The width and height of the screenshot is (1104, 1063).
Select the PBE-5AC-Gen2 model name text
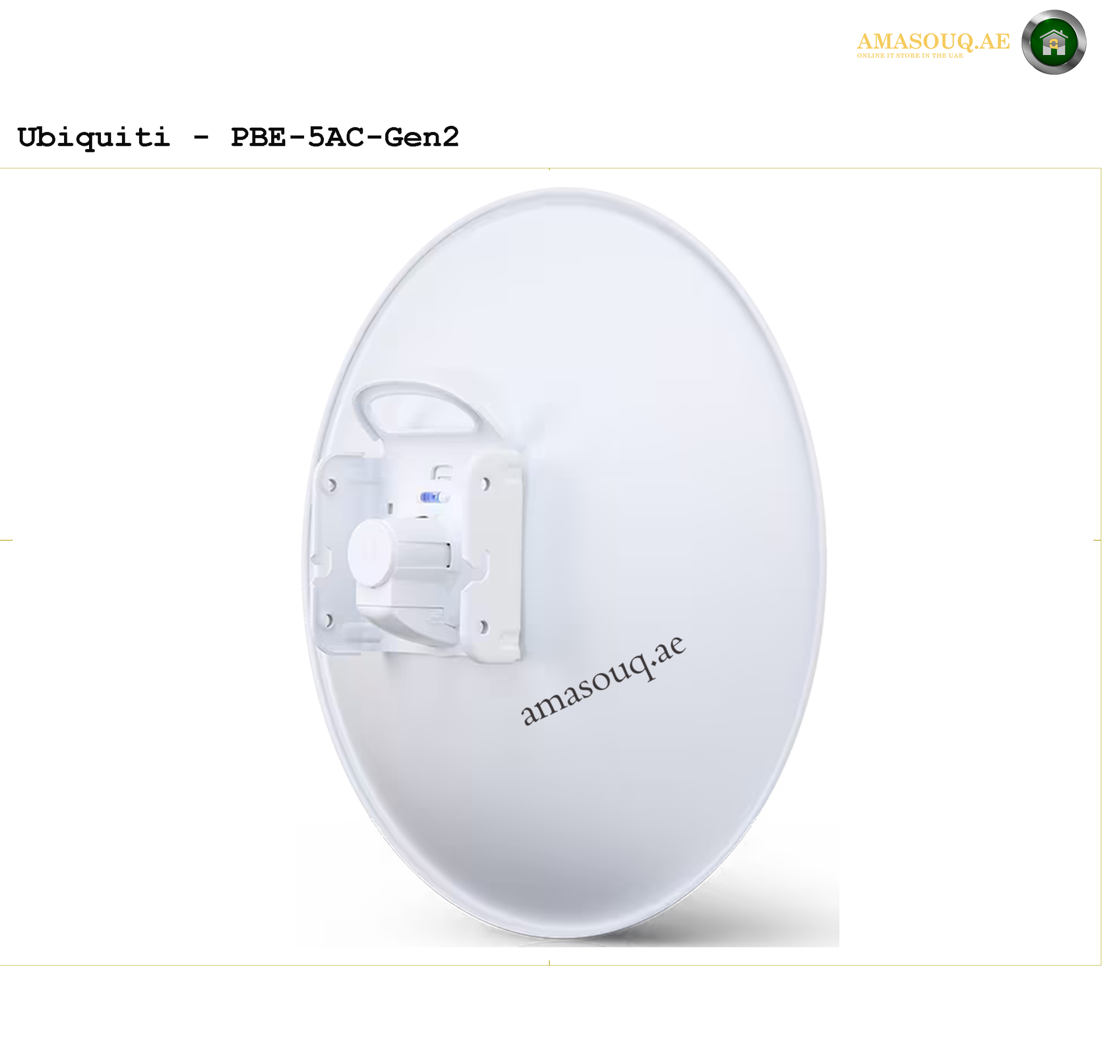click(344, 137)
